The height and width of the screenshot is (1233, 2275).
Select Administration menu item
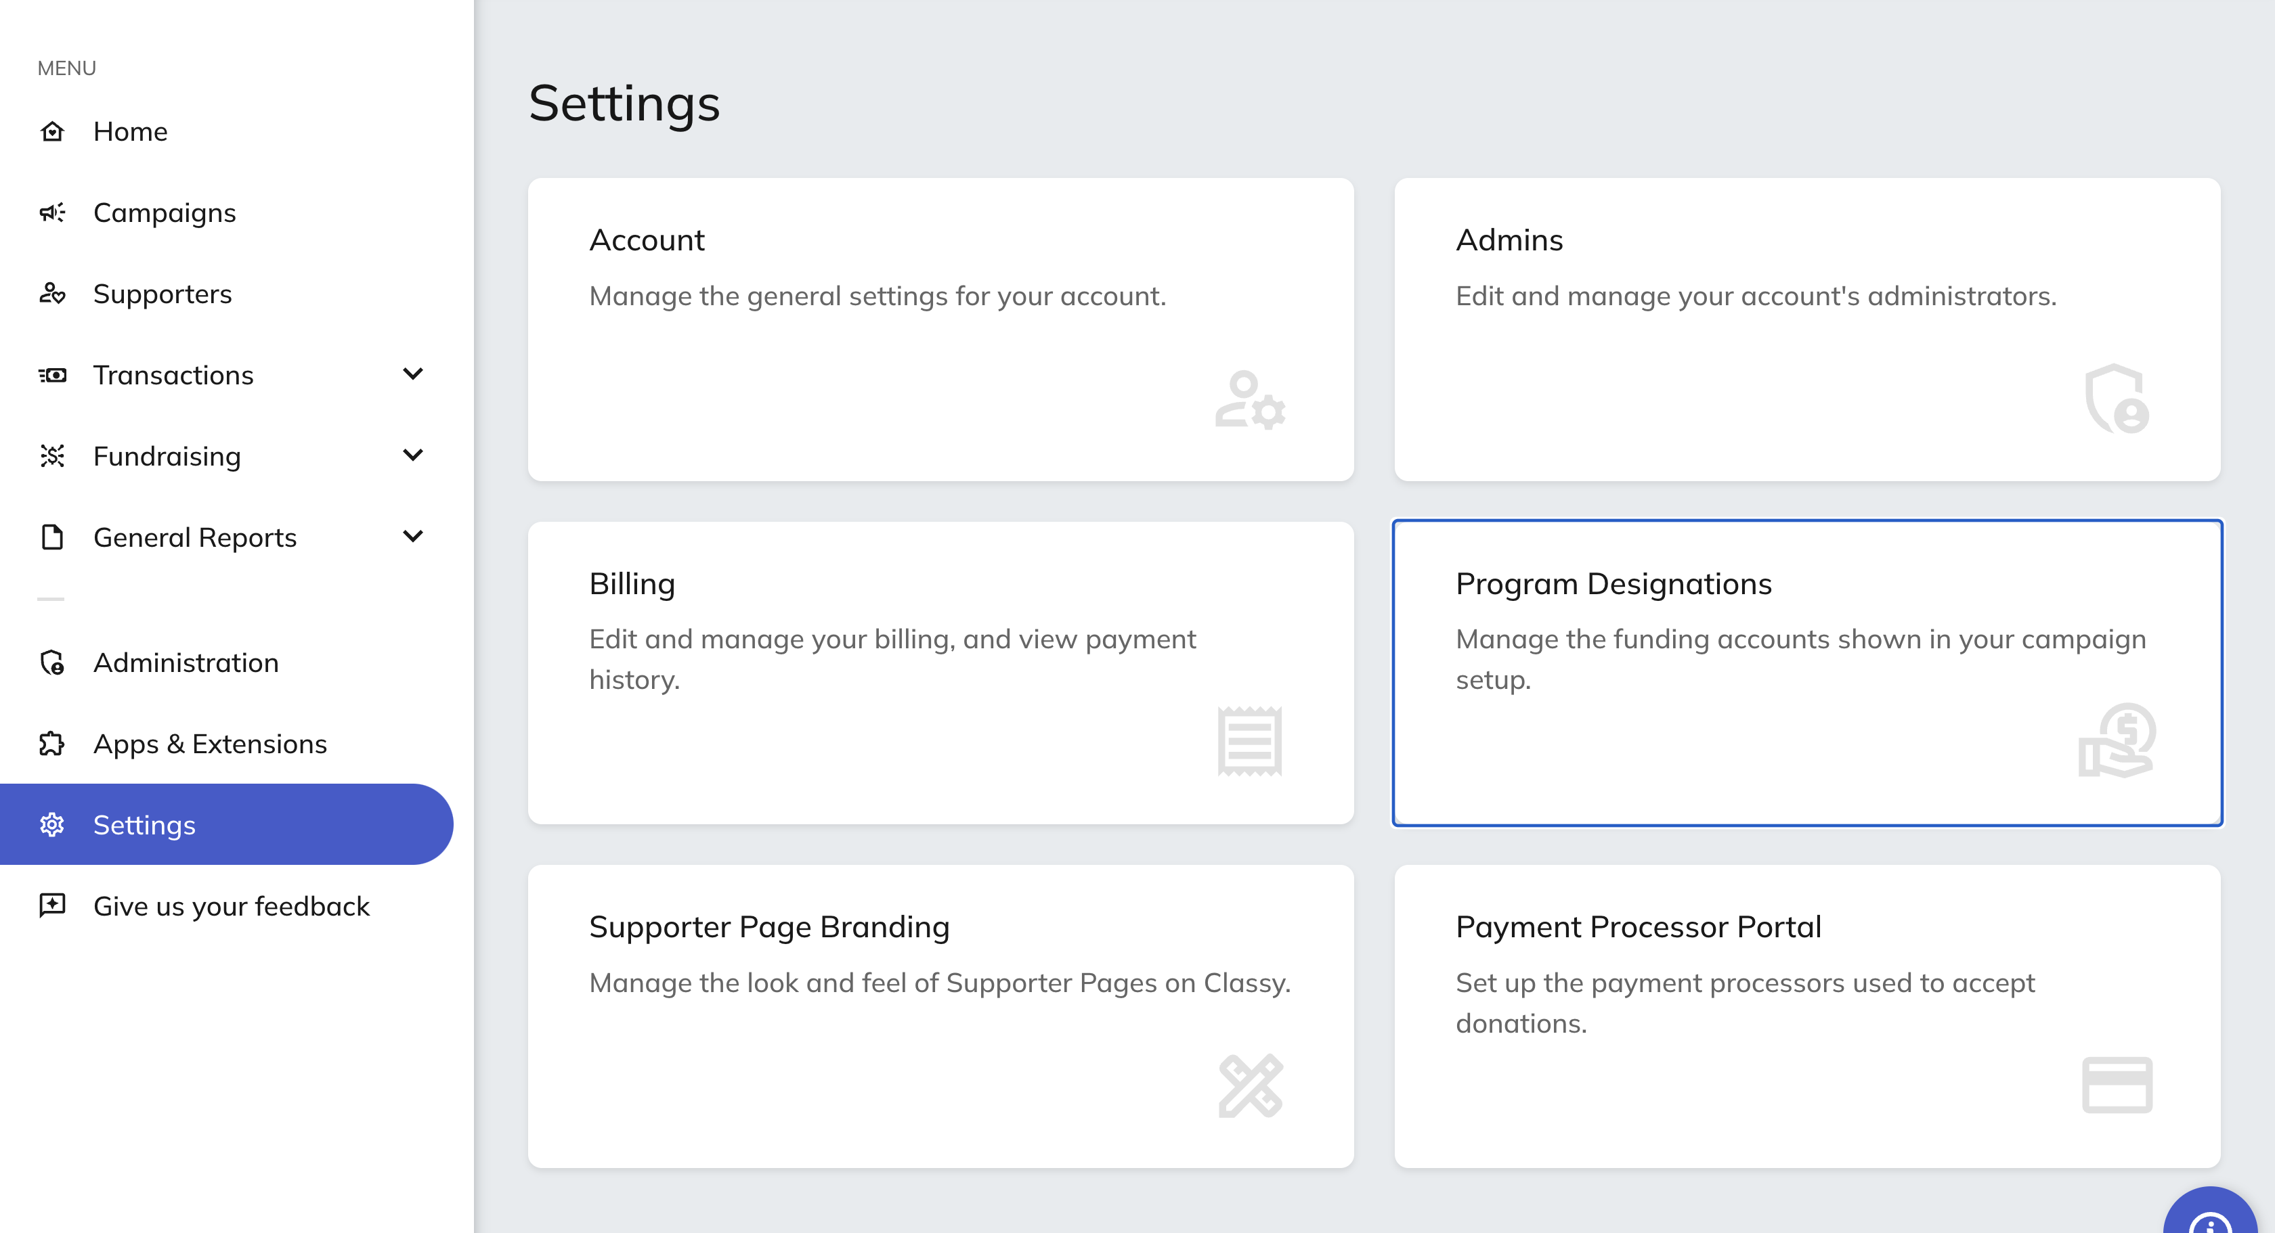pos(186,663)
